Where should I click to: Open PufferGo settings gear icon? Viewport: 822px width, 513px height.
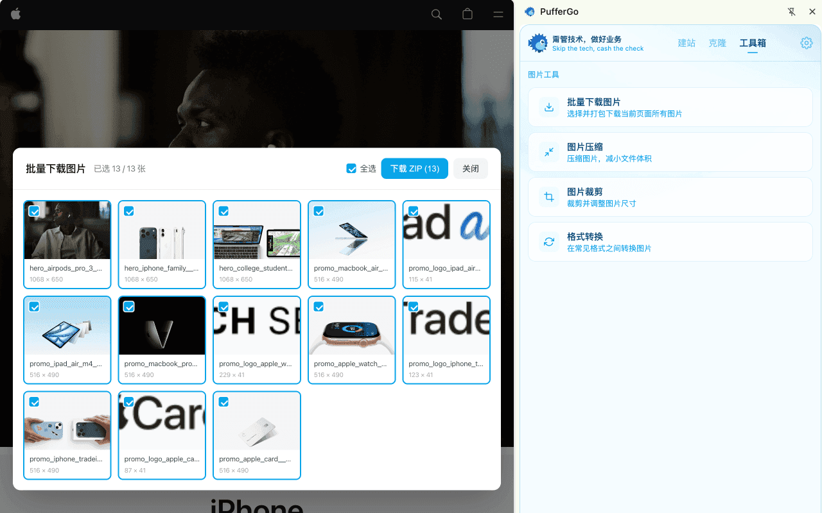806,43
